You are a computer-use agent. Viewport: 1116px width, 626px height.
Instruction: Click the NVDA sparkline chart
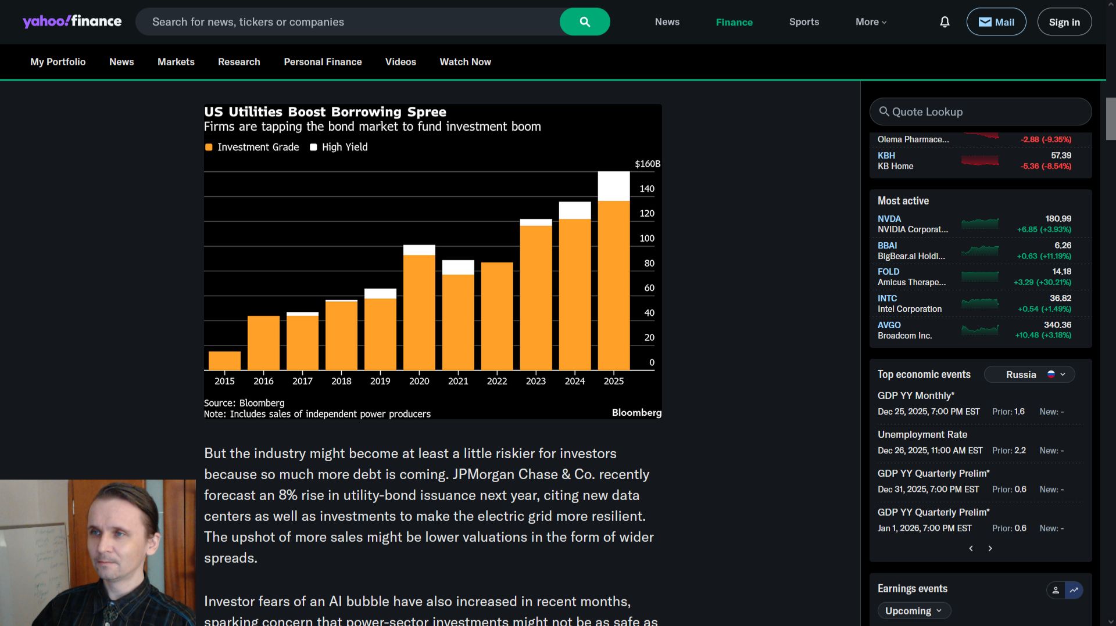coord(980,224)
